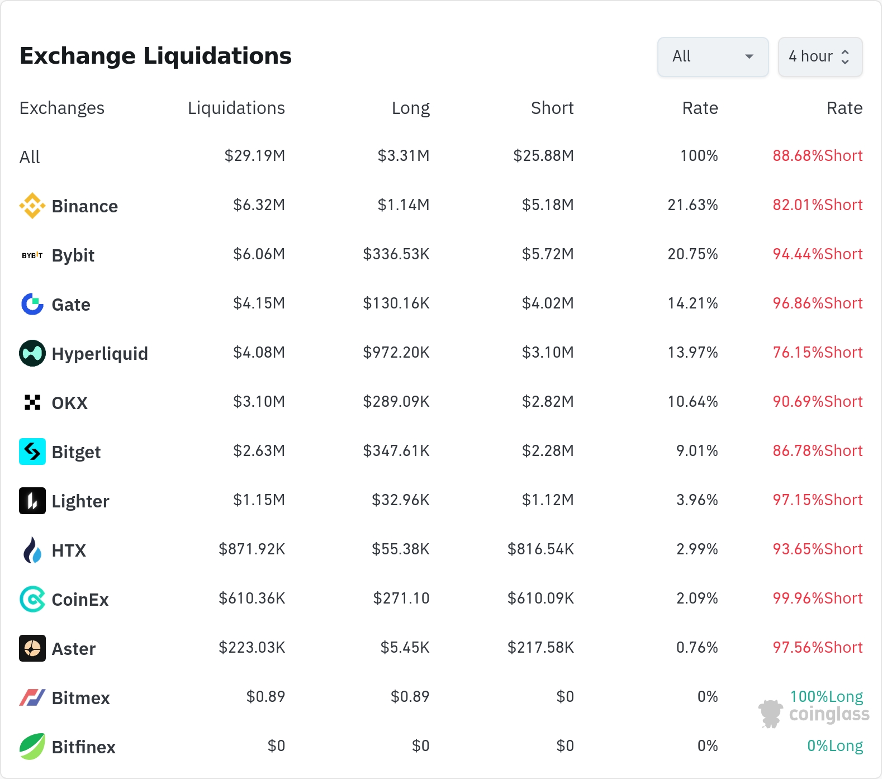The width and height of the screenshot is (882, 779).
Task: Click the HTX flame logo icon
Action: (x=32, y=550)
